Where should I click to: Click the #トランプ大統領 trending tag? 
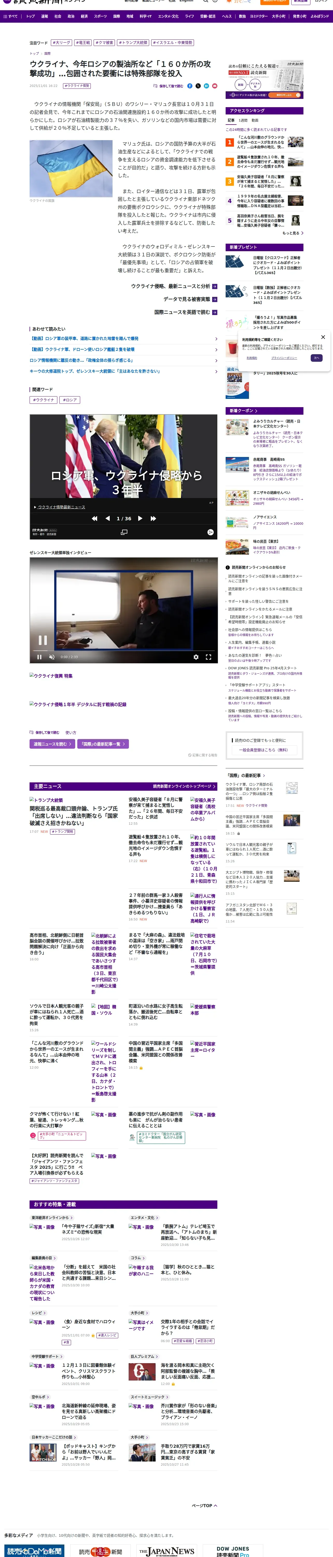click(x=133, y=43)
